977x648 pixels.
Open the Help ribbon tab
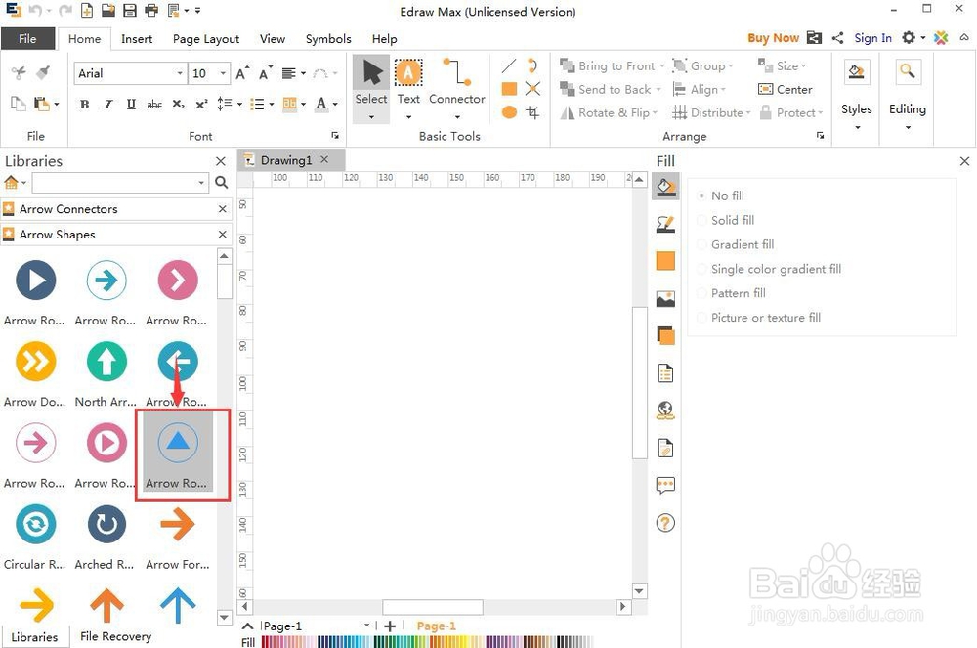[x=384, y=39]
